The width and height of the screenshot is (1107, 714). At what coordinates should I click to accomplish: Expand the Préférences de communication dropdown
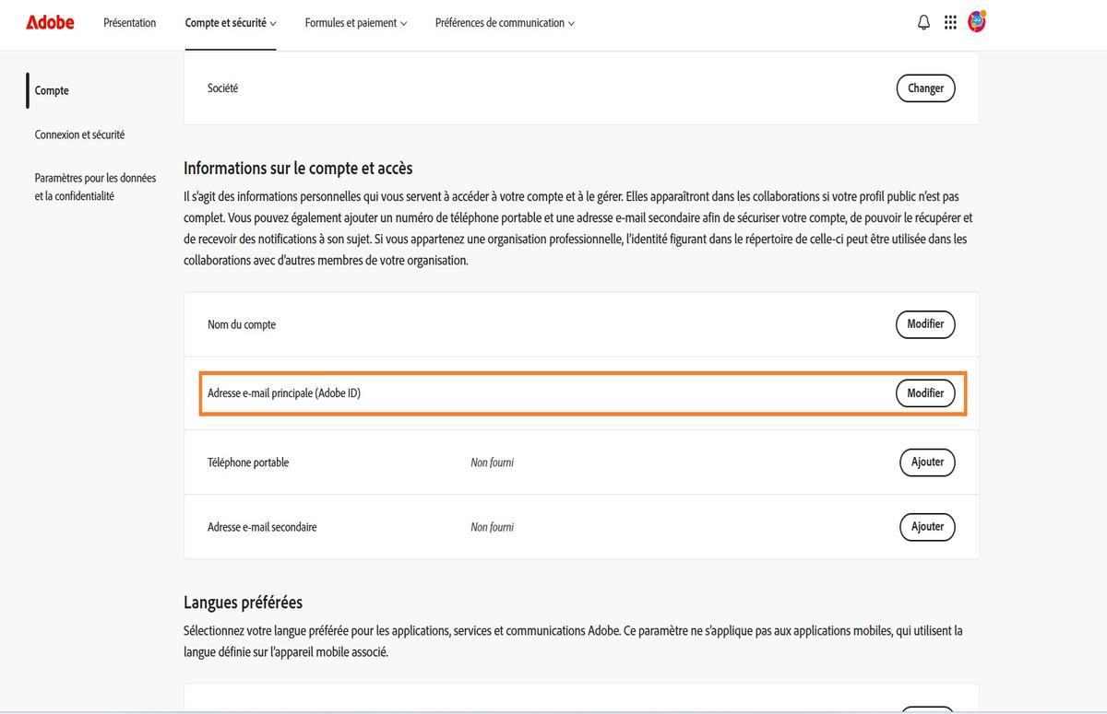[x=504, y=22]
